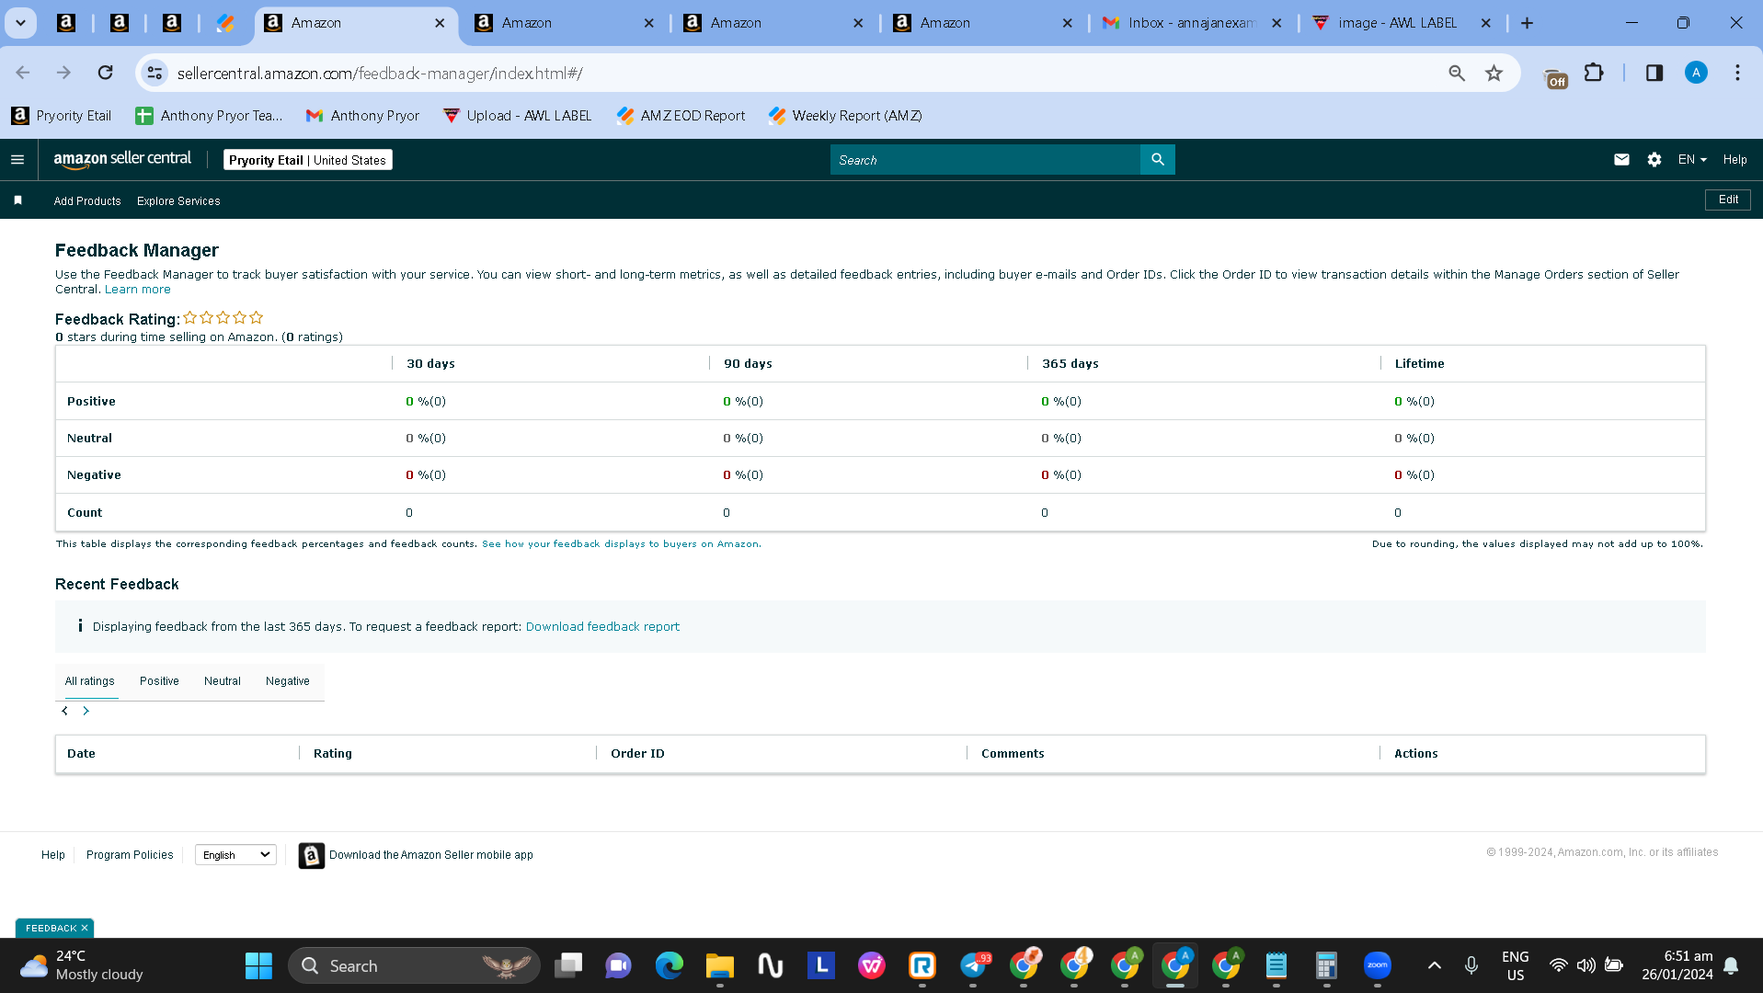Toggle Chrome side panel icon

point(1654,73)
